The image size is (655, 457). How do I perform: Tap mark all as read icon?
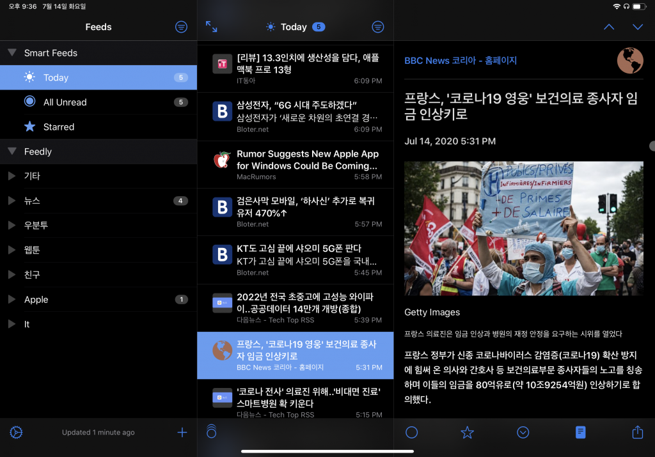[211, 431]
